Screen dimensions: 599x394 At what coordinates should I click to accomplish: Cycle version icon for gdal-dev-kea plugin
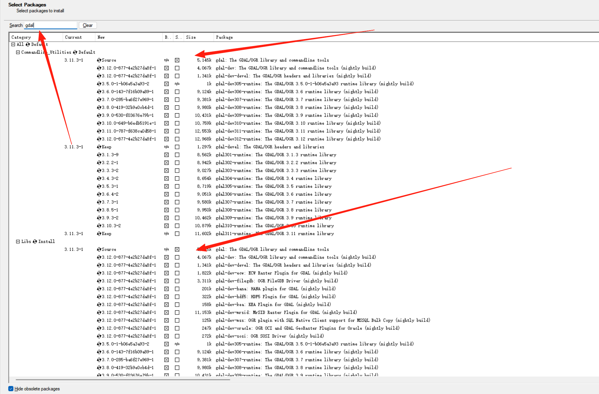pos(99,305)
